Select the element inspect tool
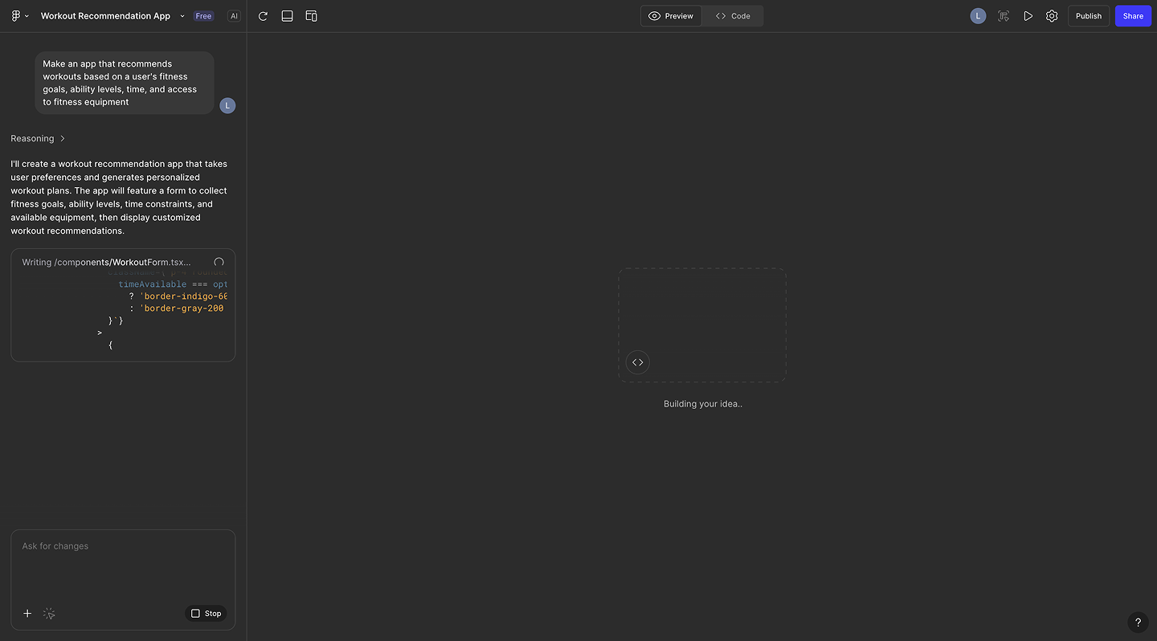 tap(1004, 15)
